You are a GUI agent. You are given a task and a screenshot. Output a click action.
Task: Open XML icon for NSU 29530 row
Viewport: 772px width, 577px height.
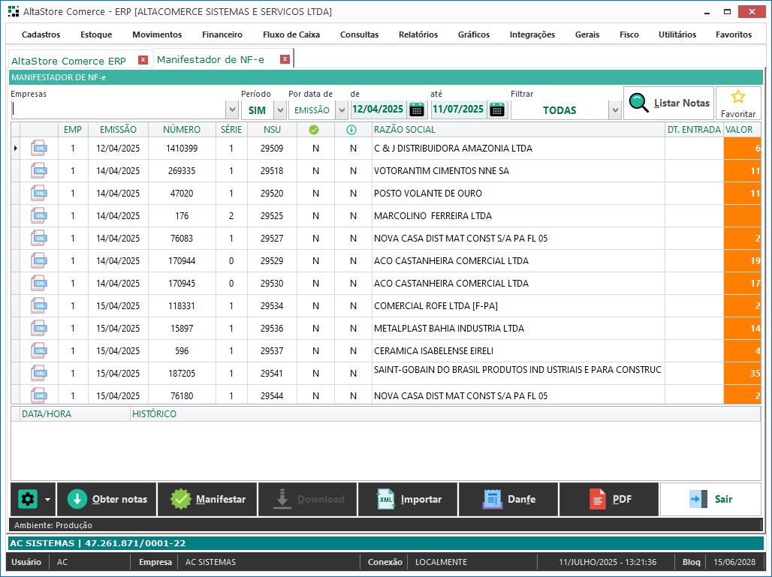(38, 284)
